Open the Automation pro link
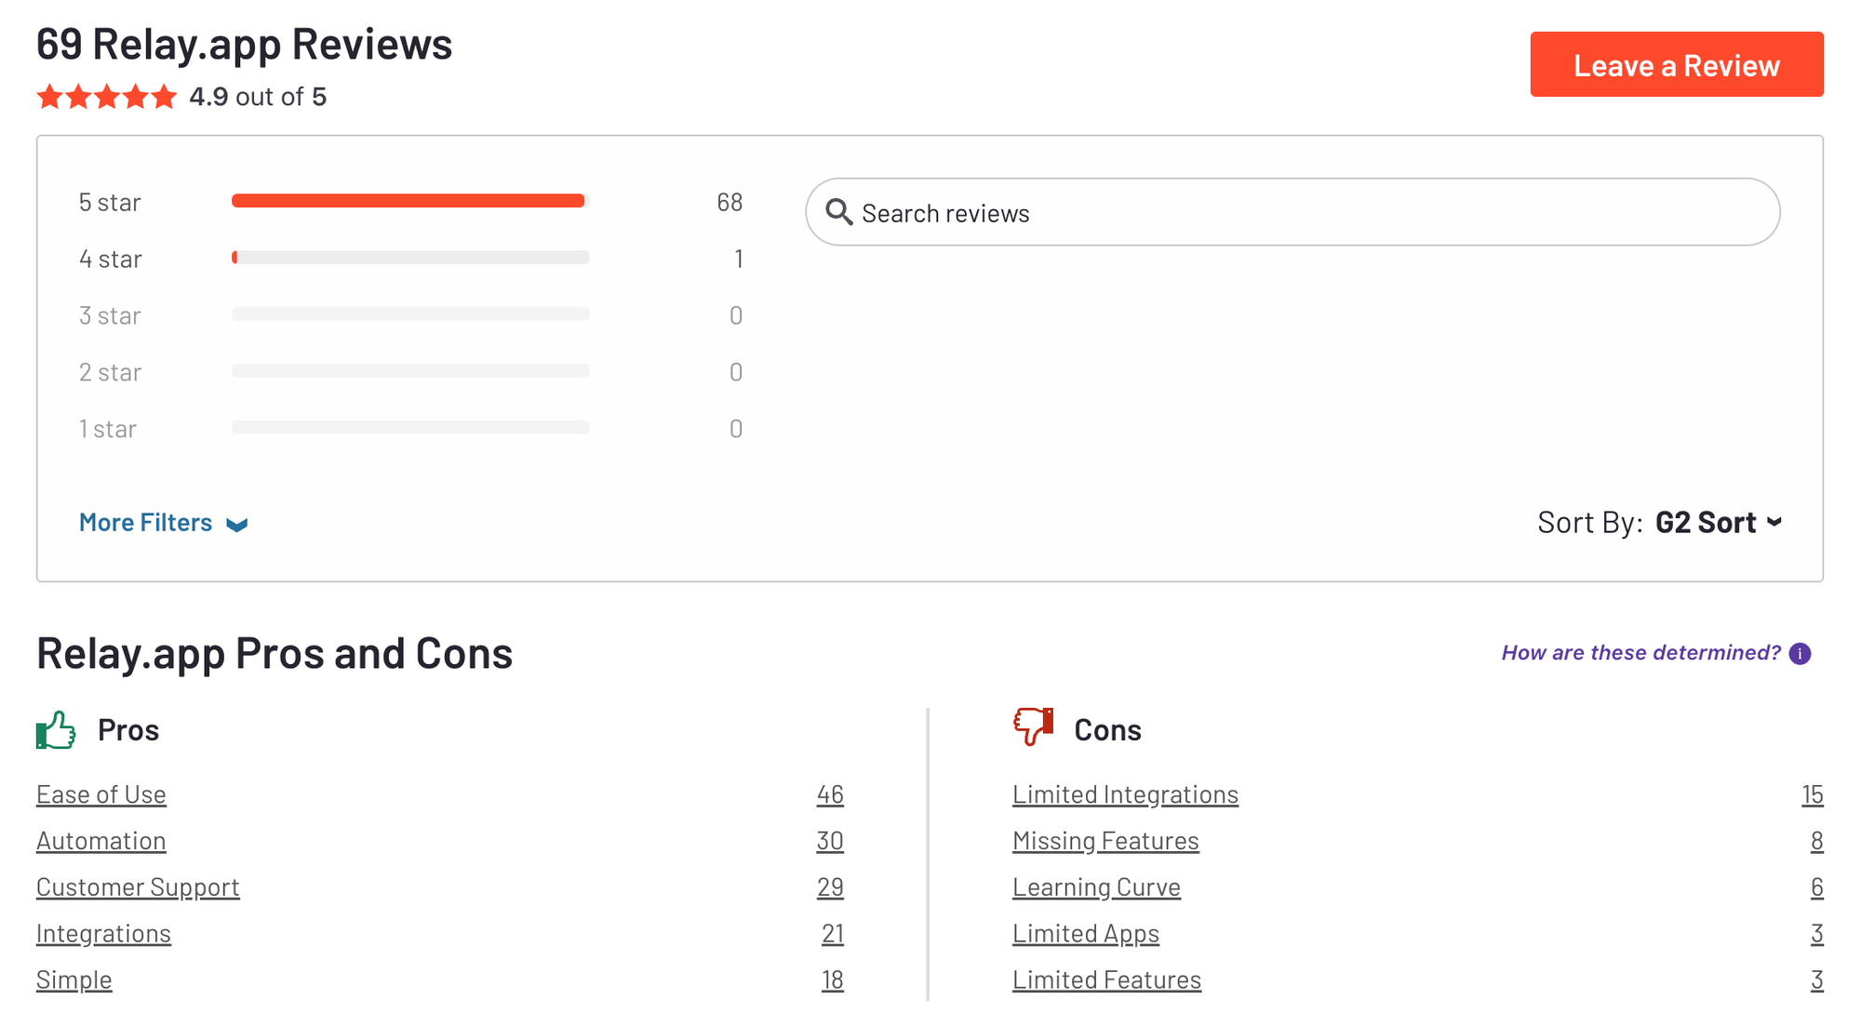 click(x=101, y=841)
